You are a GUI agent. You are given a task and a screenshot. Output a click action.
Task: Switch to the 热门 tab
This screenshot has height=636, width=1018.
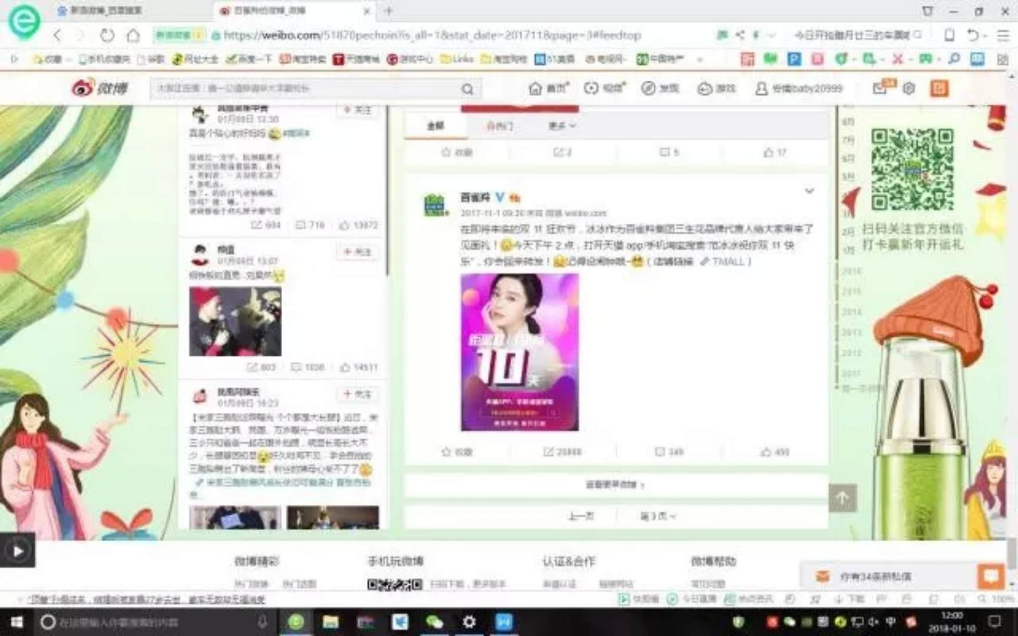pyautogui.click(x=500, y=126)
